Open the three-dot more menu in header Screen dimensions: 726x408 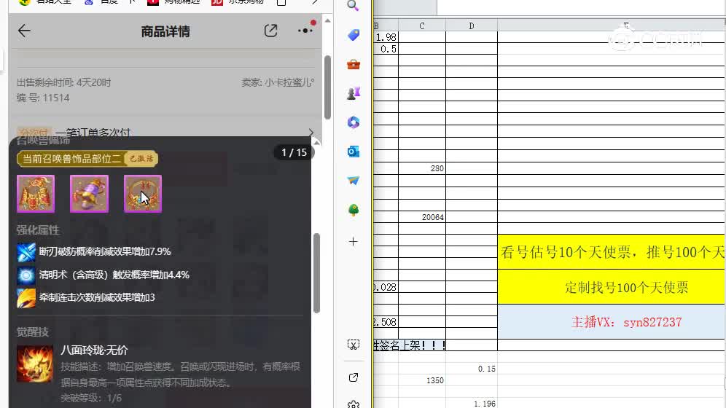(305, 31)
